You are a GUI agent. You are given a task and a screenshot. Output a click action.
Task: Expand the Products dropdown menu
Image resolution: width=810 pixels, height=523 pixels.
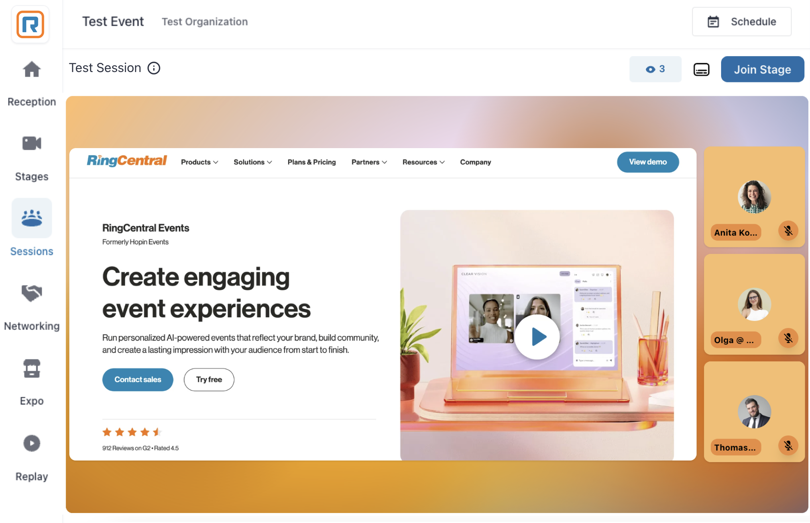(x=199, y=162)
